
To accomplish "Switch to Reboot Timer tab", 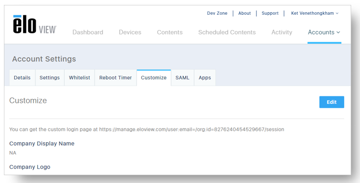I will pyautogui.click(x=115, y=78).
